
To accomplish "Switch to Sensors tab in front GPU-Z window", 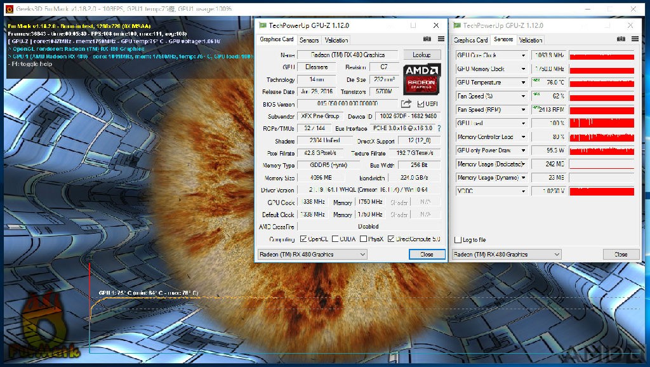I will [x=309, y=40].
